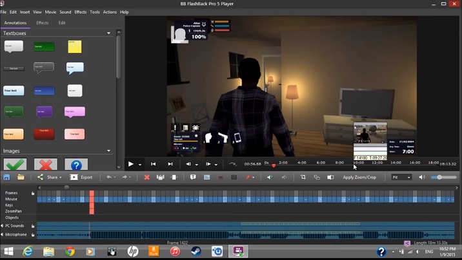Open the play options dropdown arrow
The image size is (462, 260).
tap(140, 165)
